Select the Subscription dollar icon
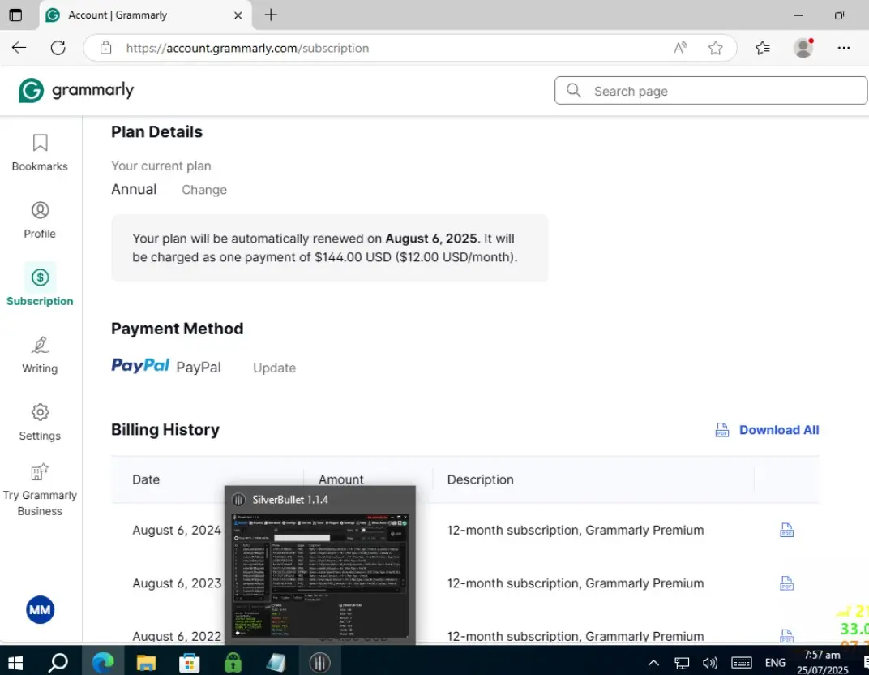 click(40, 277)
